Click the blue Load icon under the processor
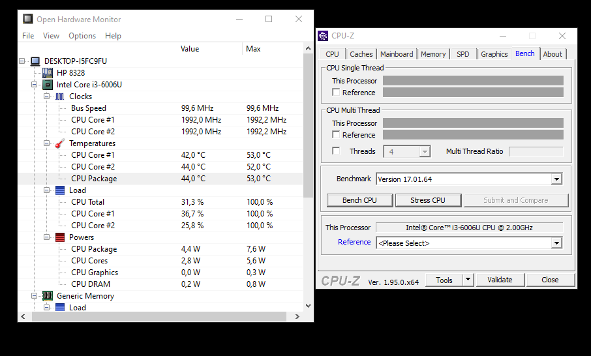 (x=59, y=190)
